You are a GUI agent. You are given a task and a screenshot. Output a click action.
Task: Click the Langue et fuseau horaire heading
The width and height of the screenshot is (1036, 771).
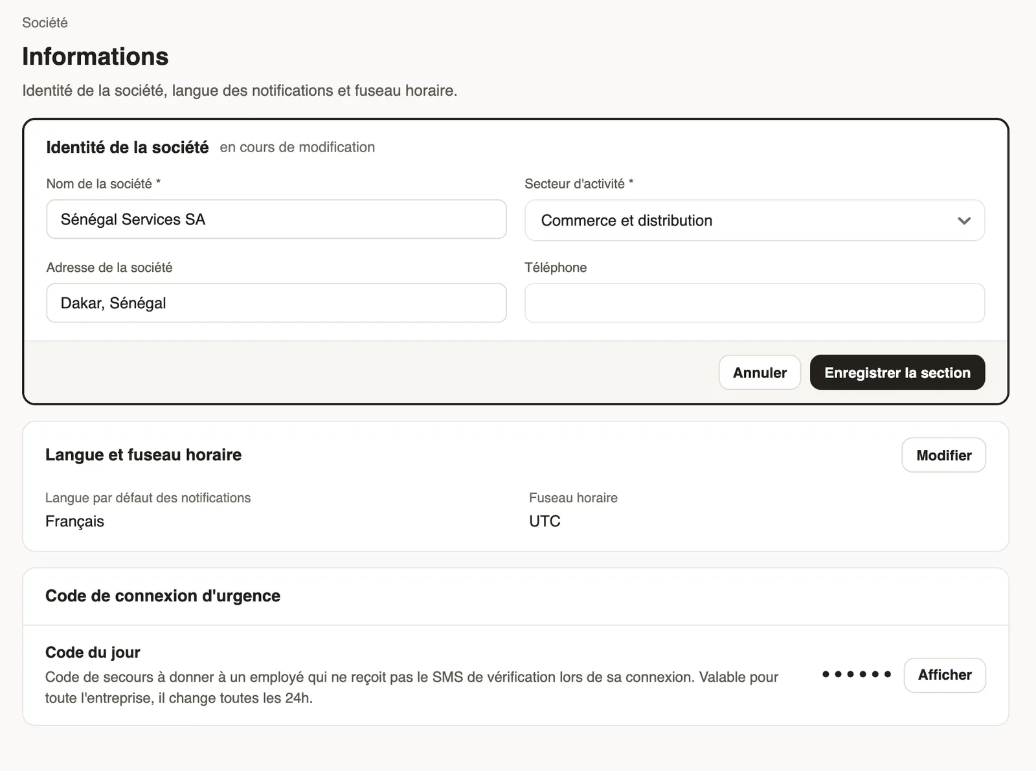[143, 455]
